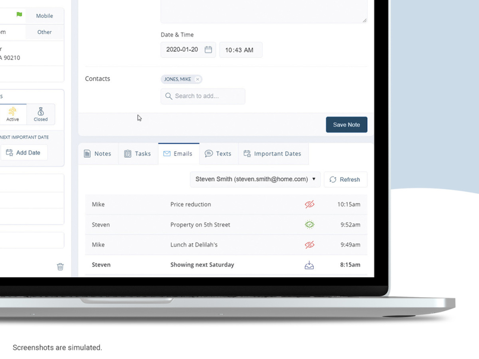Viewport: 479px width, 359px height.
Task: Click the envelope icon on the Emails tab
Action: coord(167,154)
